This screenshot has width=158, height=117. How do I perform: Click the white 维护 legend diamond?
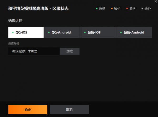(142, 9)
